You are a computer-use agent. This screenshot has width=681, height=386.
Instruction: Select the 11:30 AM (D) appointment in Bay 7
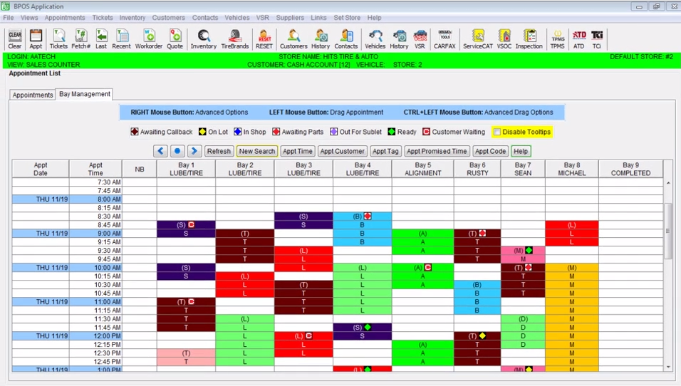(x=523, y=319)
